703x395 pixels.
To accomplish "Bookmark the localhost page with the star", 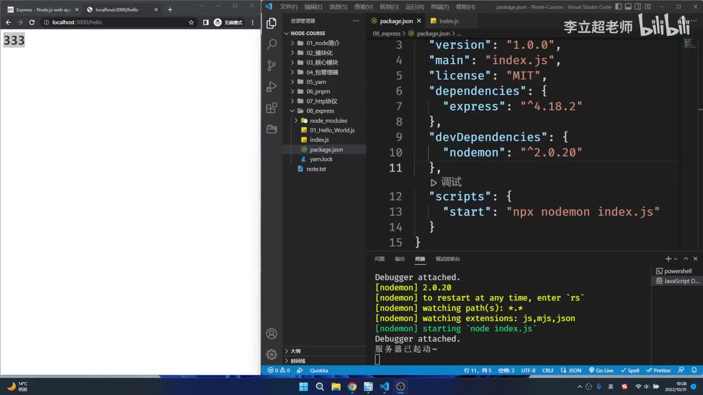I will click(191, 22).
